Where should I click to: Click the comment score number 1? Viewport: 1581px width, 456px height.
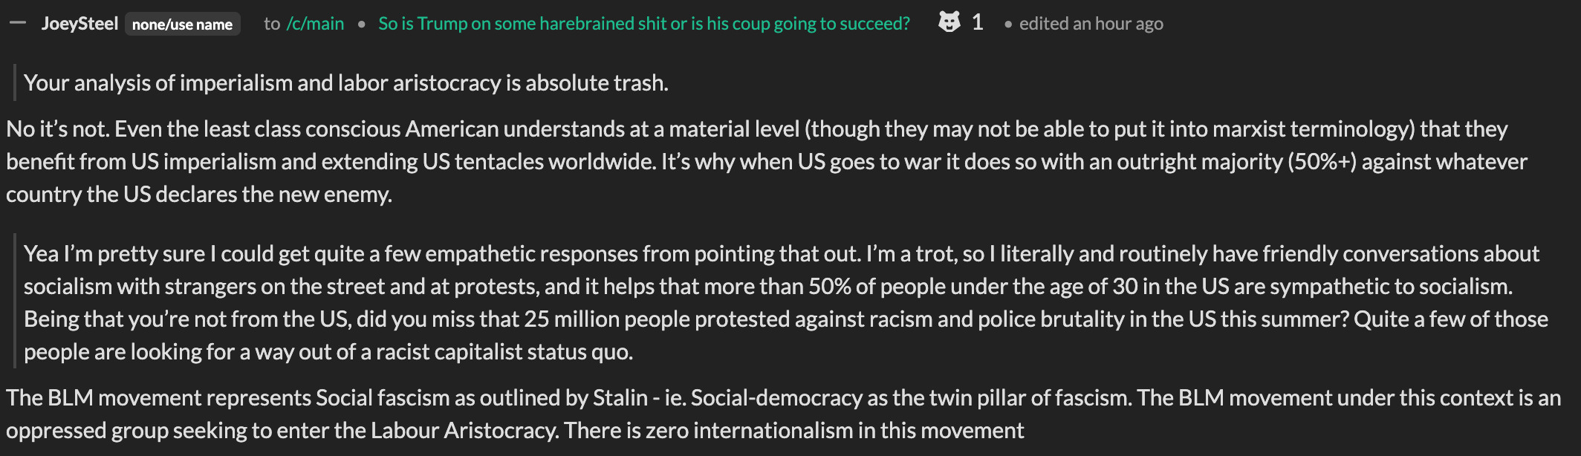tap(977, 23)
